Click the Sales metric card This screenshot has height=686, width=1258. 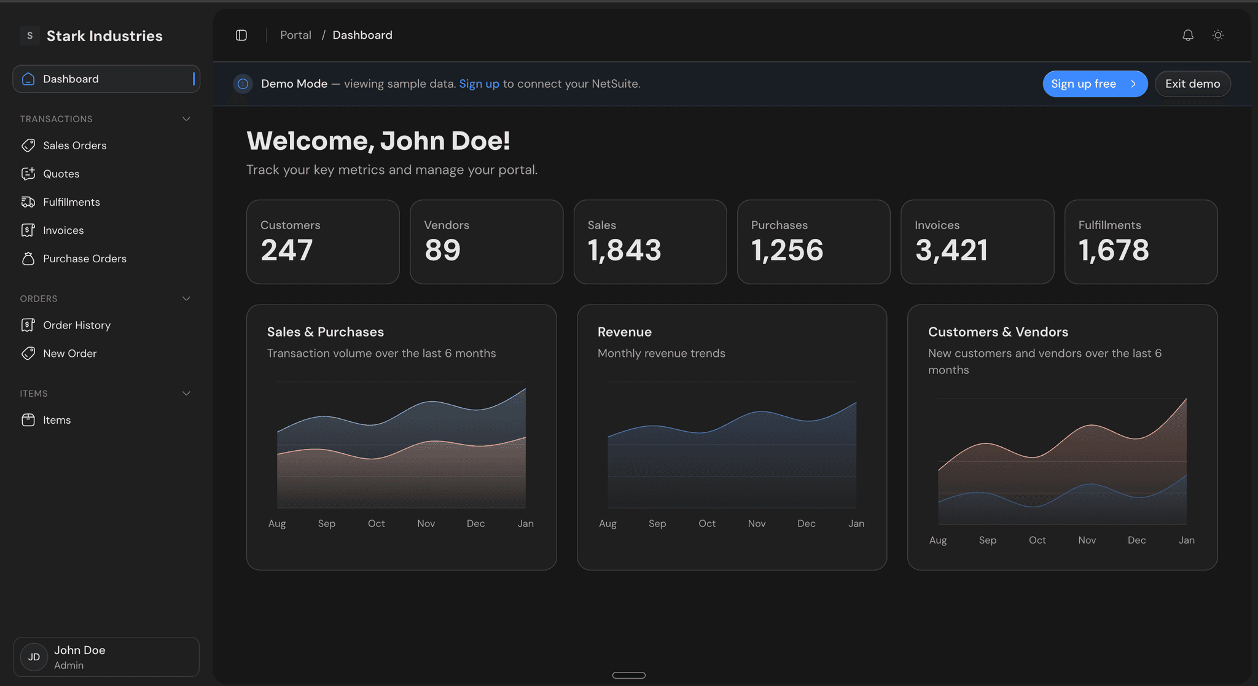[x=650, y=241]
